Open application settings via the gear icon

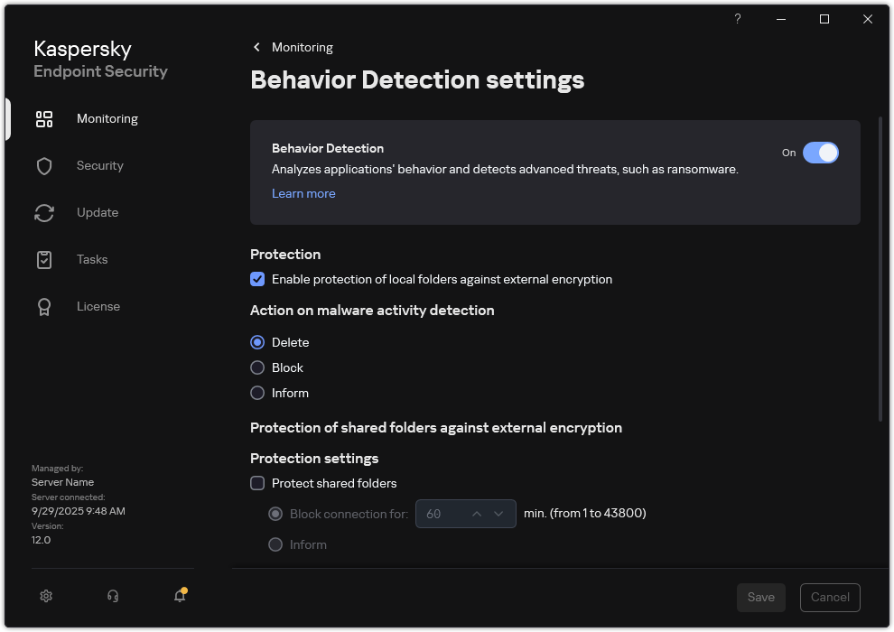point(45,596)
